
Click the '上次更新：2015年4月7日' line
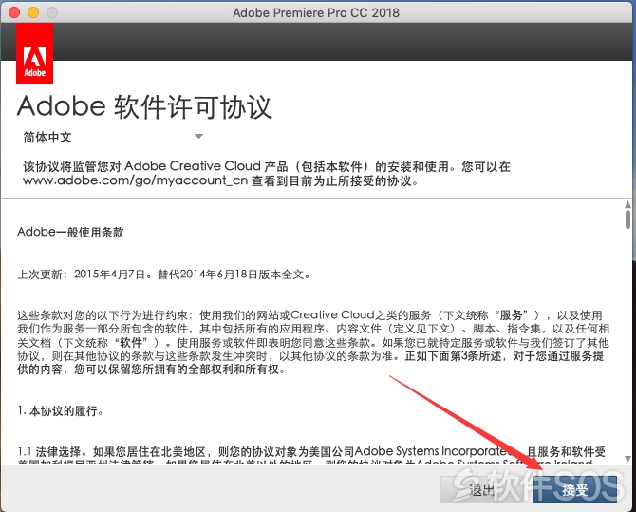pos(164,275)
